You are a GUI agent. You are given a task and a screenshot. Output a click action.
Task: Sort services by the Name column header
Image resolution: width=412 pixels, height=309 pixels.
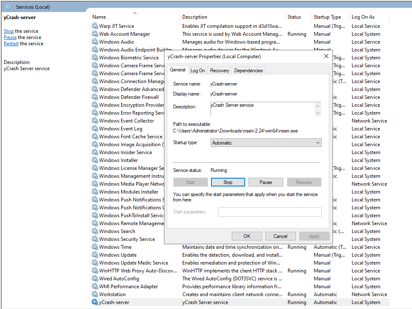(99, 17)
